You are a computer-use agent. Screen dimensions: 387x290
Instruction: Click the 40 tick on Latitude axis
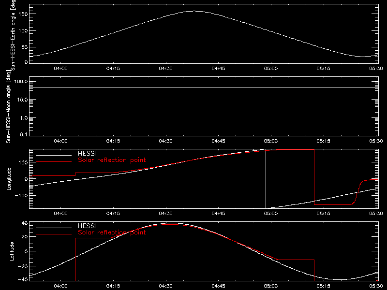[25, 223]
